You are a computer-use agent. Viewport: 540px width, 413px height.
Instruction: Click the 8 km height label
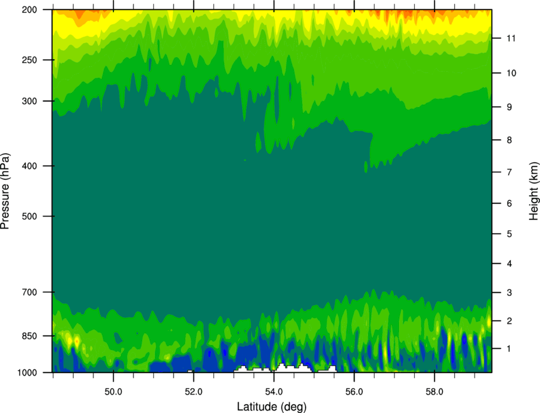pos(510,140)
